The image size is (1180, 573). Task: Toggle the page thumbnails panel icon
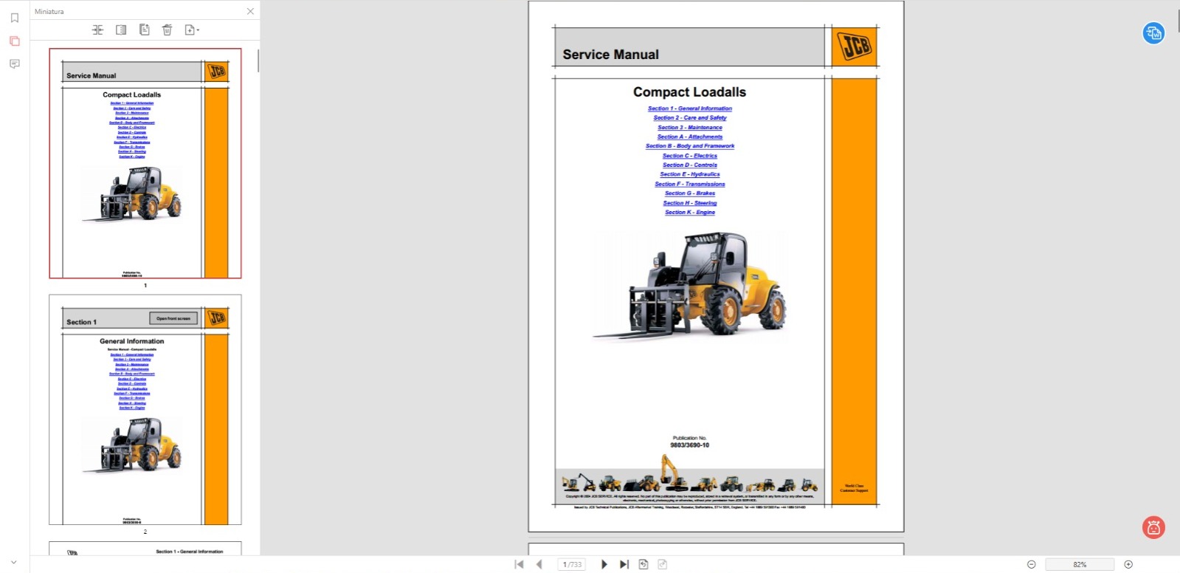click(x=14, y=41)
